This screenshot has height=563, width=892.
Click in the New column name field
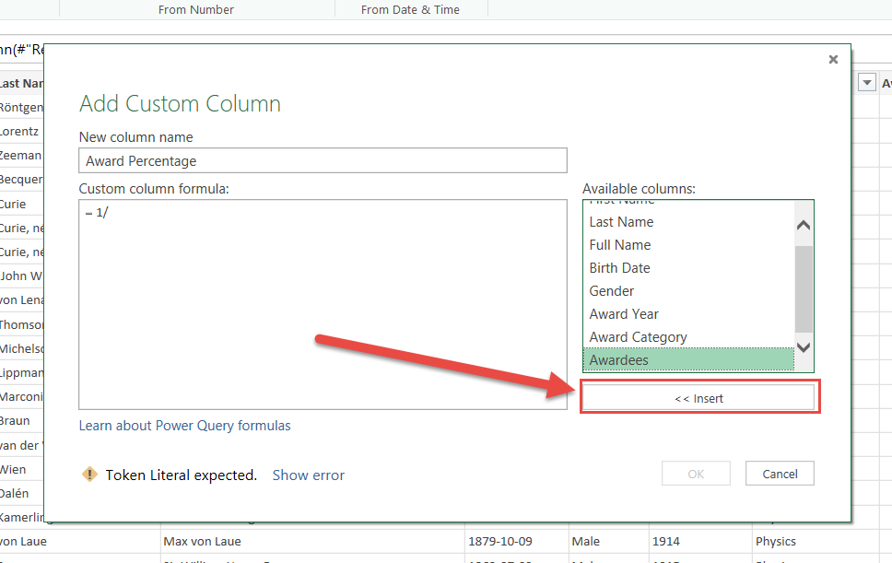click(323, 160)
